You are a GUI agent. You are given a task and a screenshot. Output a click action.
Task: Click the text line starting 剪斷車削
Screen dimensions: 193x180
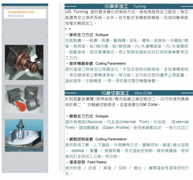coord(127,52)
